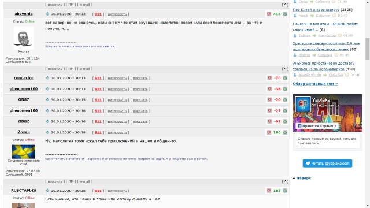This screenshot has height=208, width=370.
Task: Show hidden ON87 post from 20:36
Action: (140, 122)
